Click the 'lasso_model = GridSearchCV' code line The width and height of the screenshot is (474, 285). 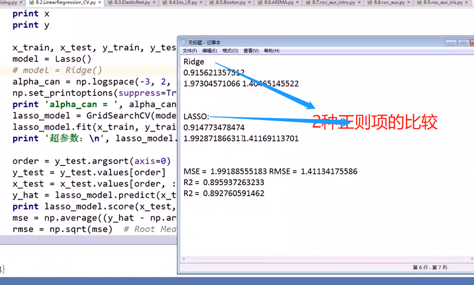pos(94,116)
